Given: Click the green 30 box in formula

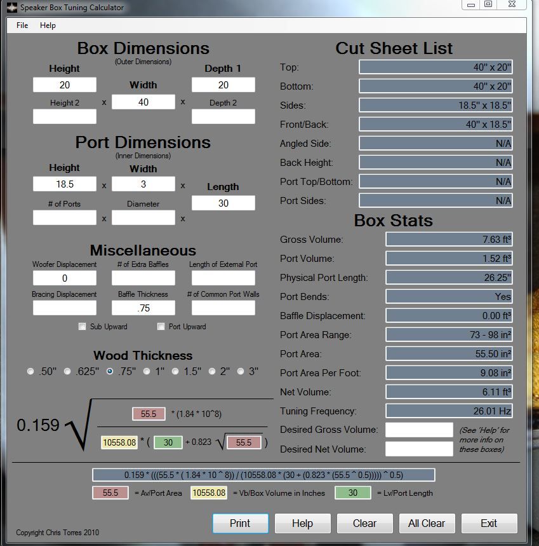Looking at the screenshot, I should click(168, 442).
